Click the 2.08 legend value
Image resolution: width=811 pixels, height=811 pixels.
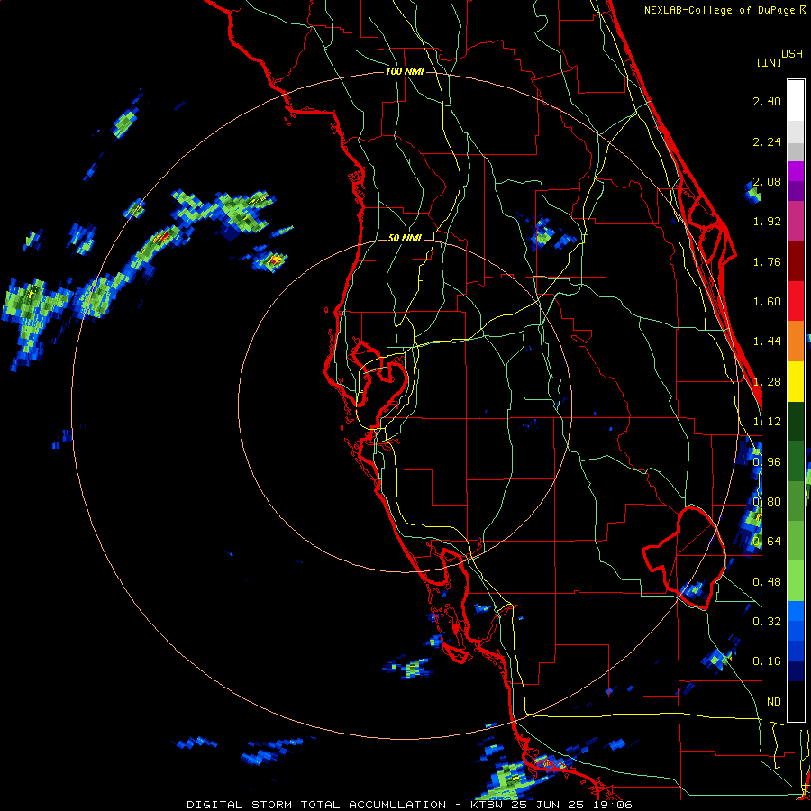[767, 181]
